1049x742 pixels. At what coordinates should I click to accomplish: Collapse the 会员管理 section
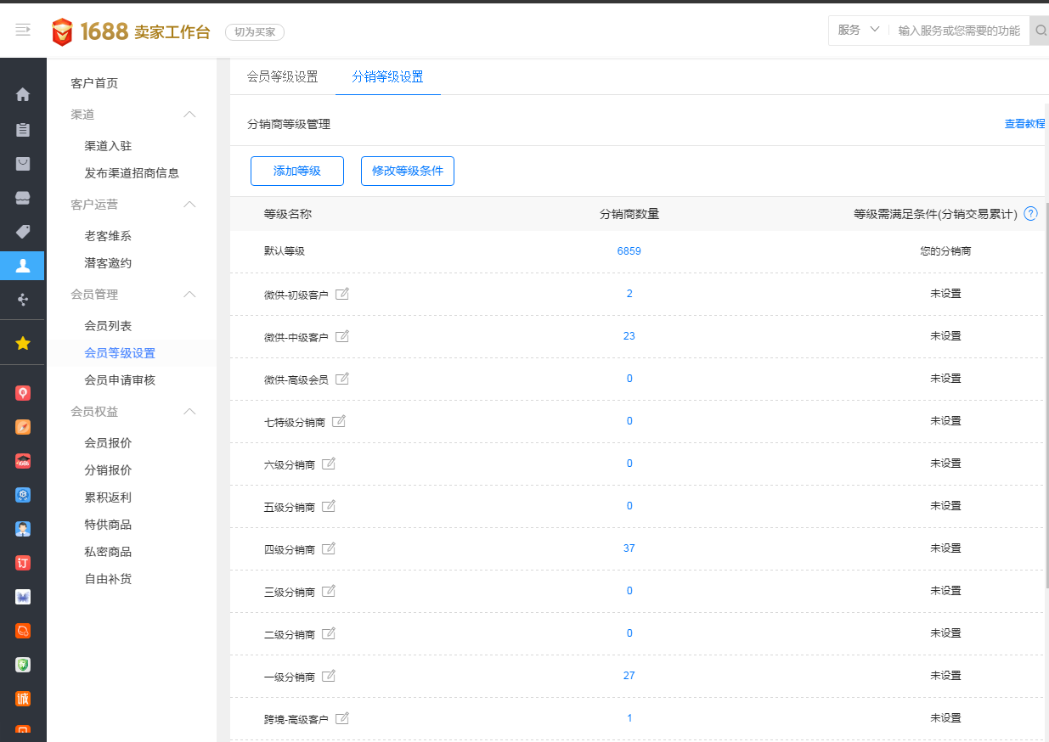tap(190, 295)
